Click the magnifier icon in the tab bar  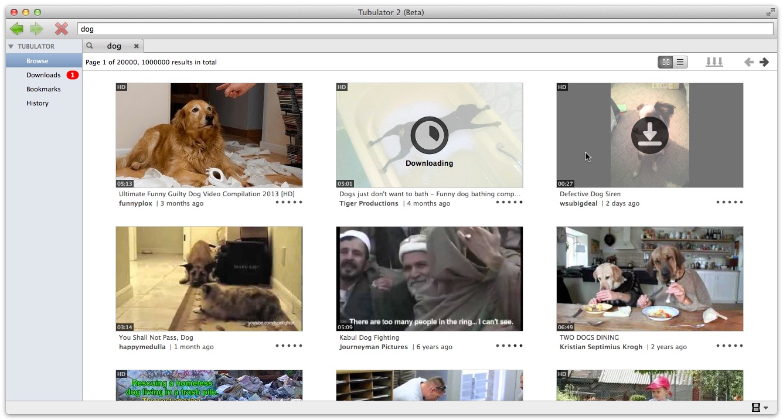(x=90, y=45)
